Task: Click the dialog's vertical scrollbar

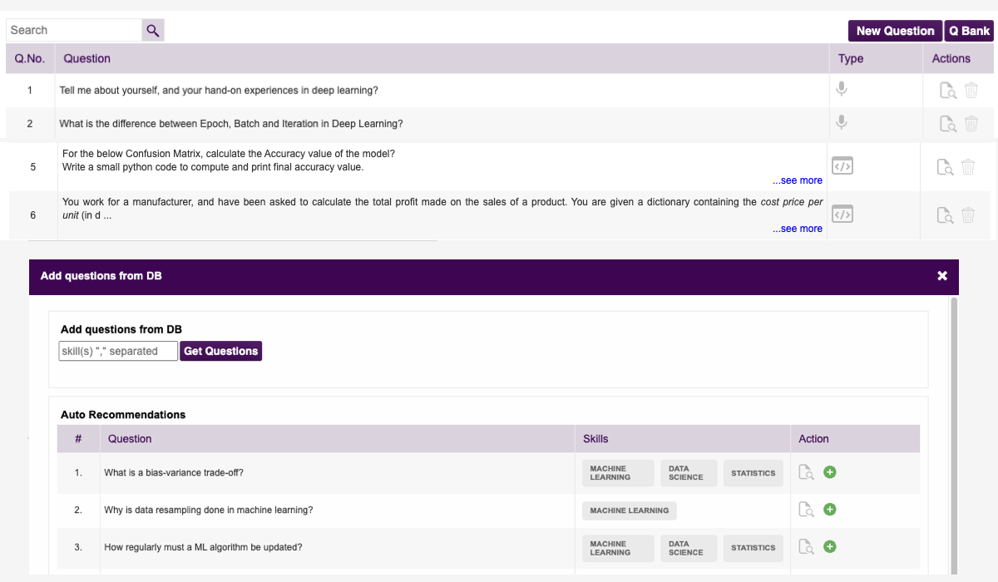Action: coord(954,374)
